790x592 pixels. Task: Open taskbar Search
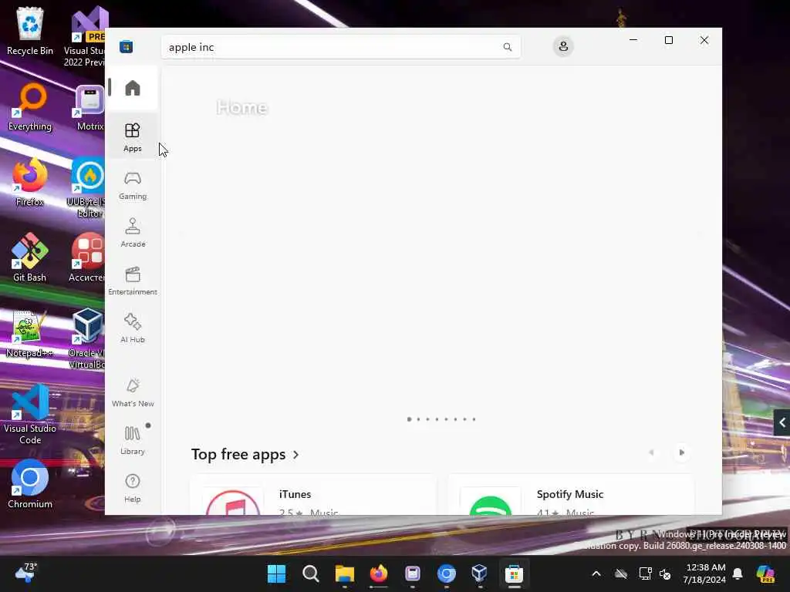pyautogui.click(x=310, y=573)
